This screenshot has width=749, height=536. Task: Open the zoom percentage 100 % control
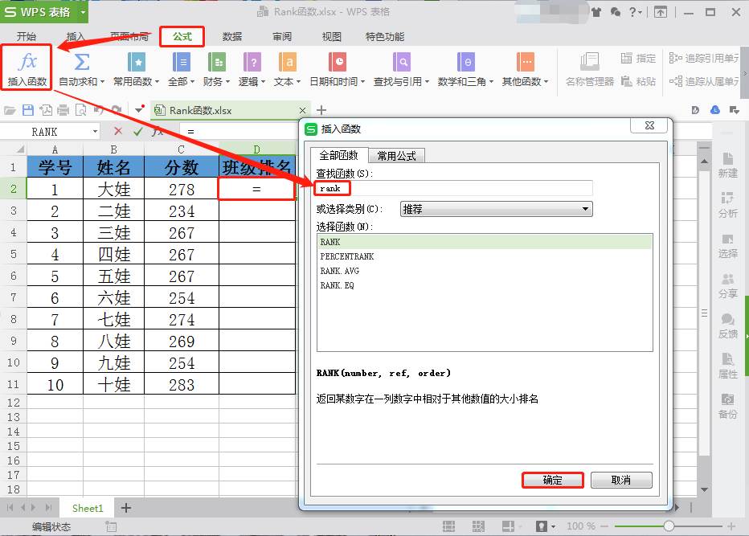(x=581, y=526)
